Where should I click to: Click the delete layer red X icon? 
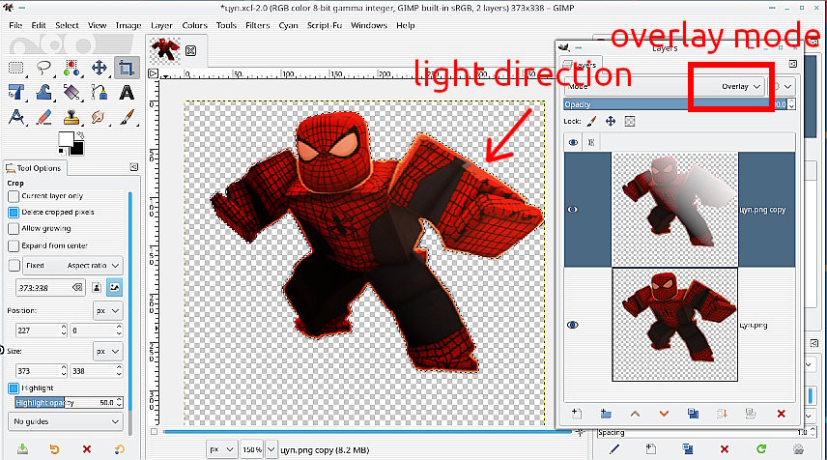(x=781, y=414)
